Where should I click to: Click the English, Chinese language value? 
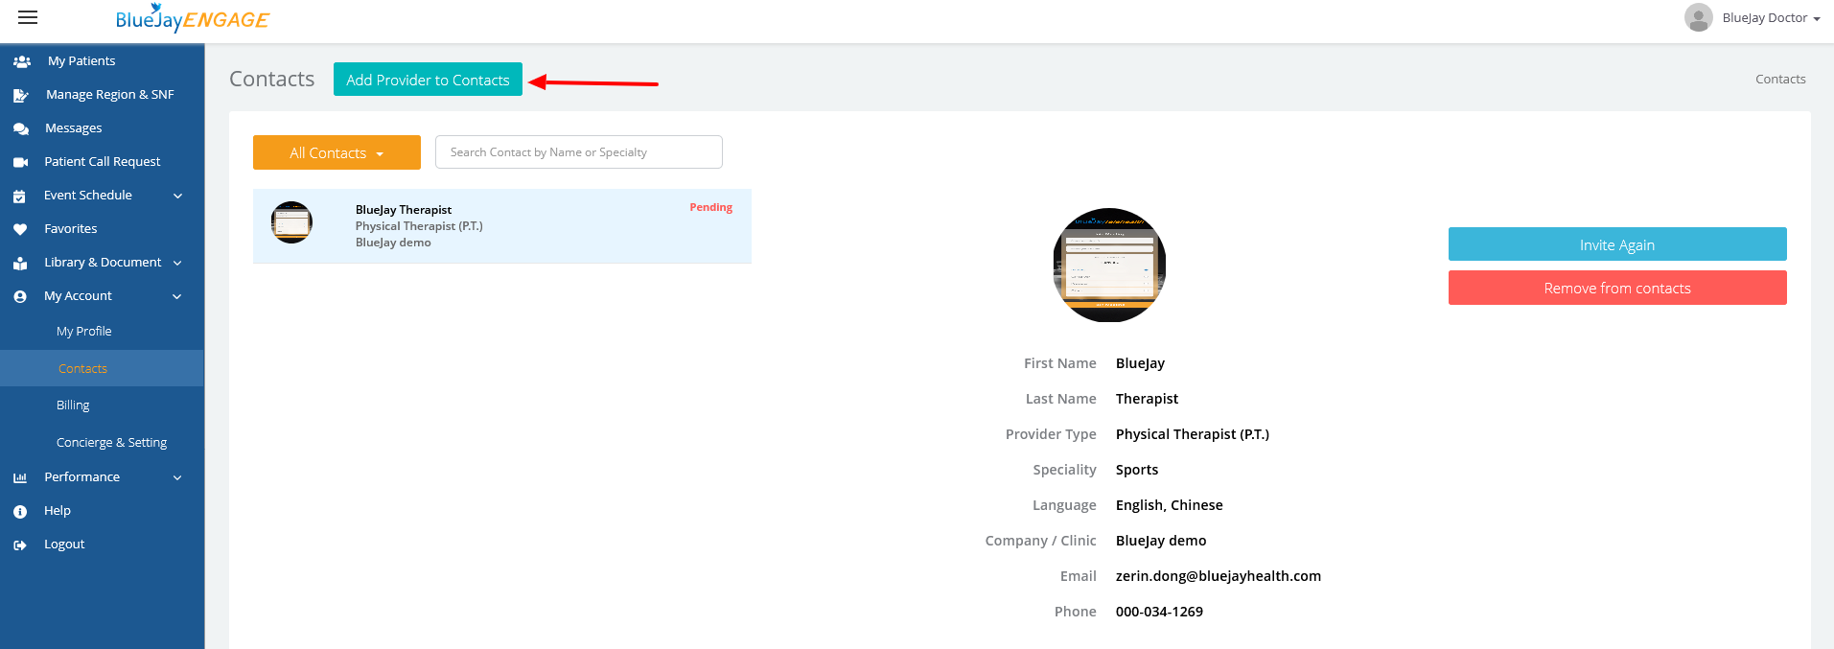tap(1169, 504)
